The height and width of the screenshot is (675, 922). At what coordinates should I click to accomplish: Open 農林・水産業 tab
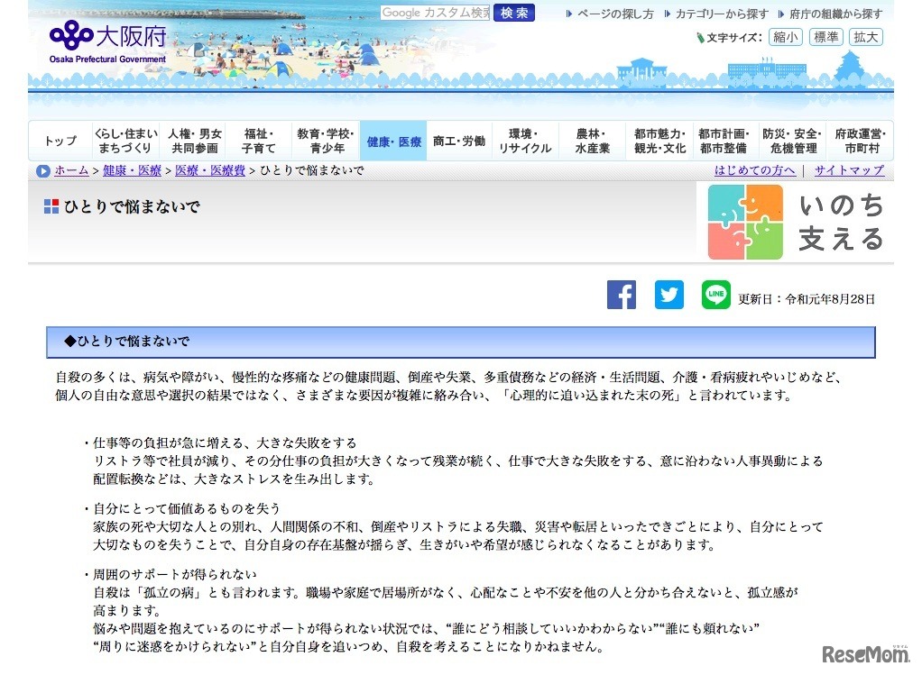click(592, 141)
